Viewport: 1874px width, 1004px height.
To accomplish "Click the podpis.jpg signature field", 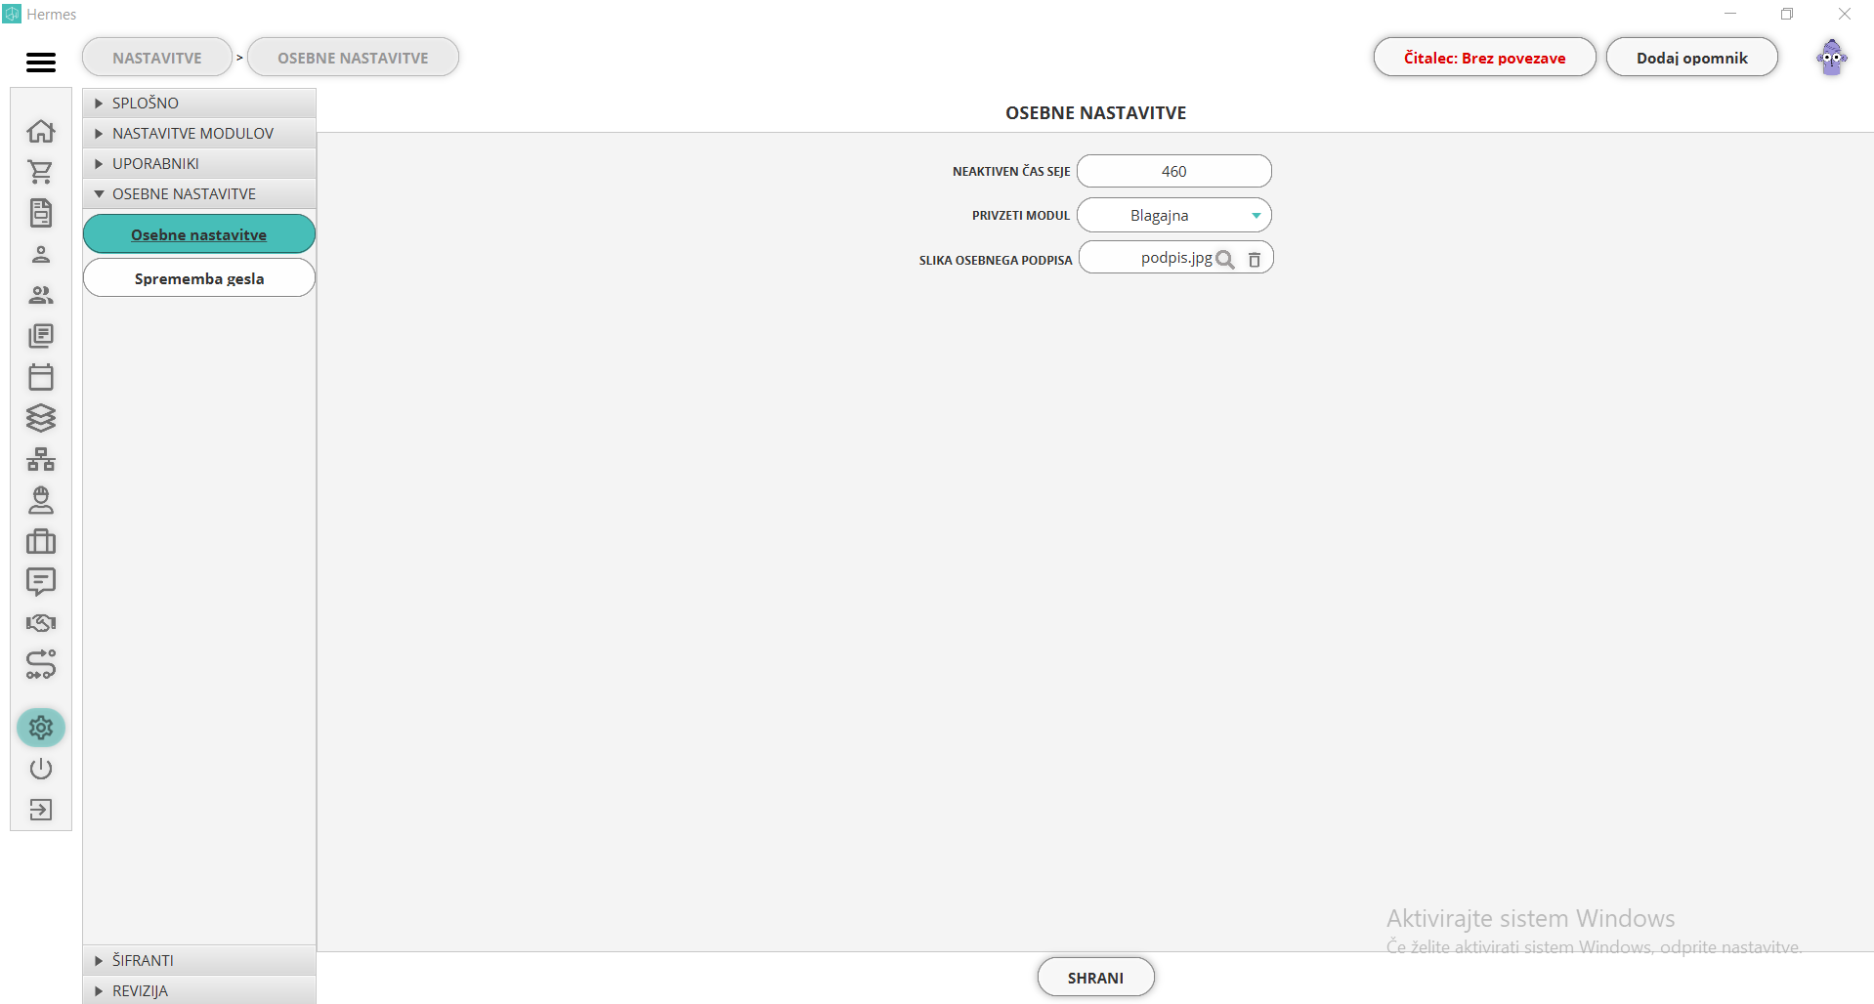I will coord(1176,258).
